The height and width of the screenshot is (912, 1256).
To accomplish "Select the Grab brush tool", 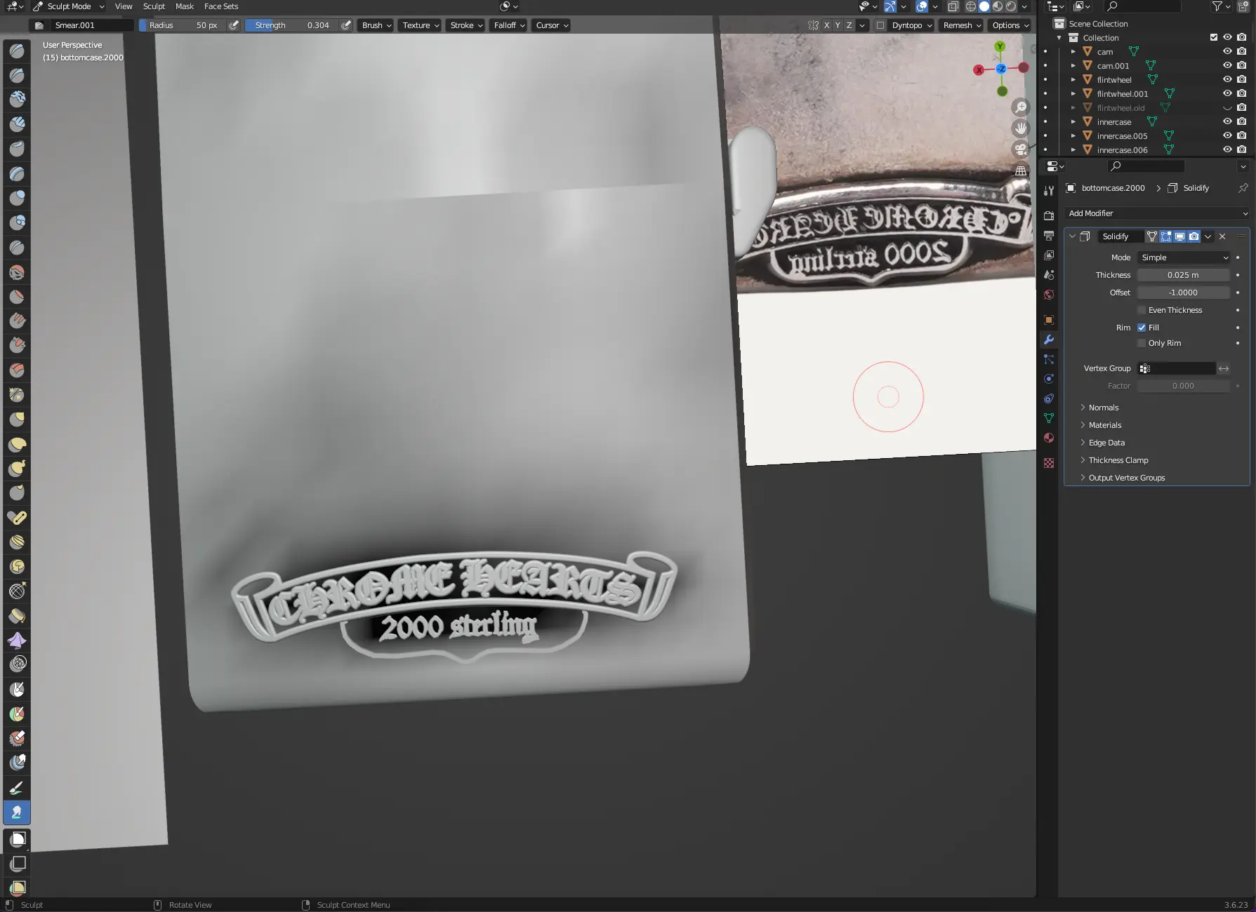I will tap(17, 419).
